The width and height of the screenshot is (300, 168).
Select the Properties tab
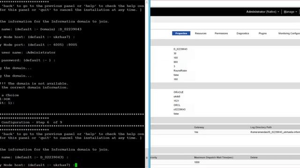click(x=181, y=33)
